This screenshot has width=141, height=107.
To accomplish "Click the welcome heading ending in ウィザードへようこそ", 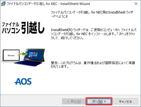I will pyautogui.click(x=92, y=14).
